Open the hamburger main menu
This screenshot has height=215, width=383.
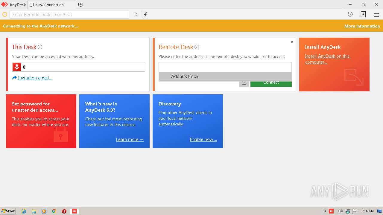(x=376, y=14)
